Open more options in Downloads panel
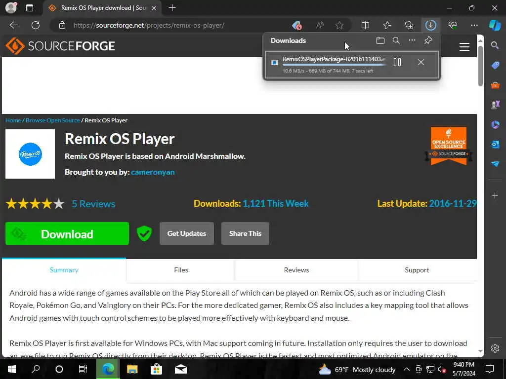 (x=412, y=40)
